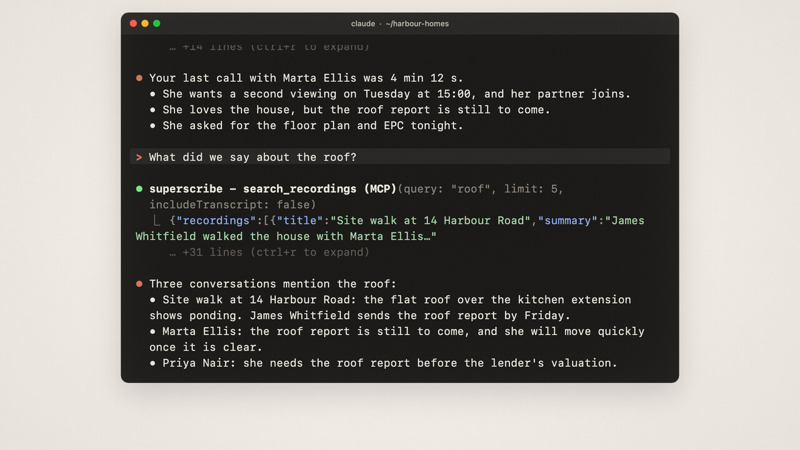Select the line "Your last call with Marta Ellis"
Image resolution: width=800 pixels, height=450 pixels.
(306, 78)
